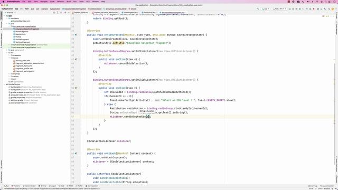Collapse the res folder

[x=7, y=53]
